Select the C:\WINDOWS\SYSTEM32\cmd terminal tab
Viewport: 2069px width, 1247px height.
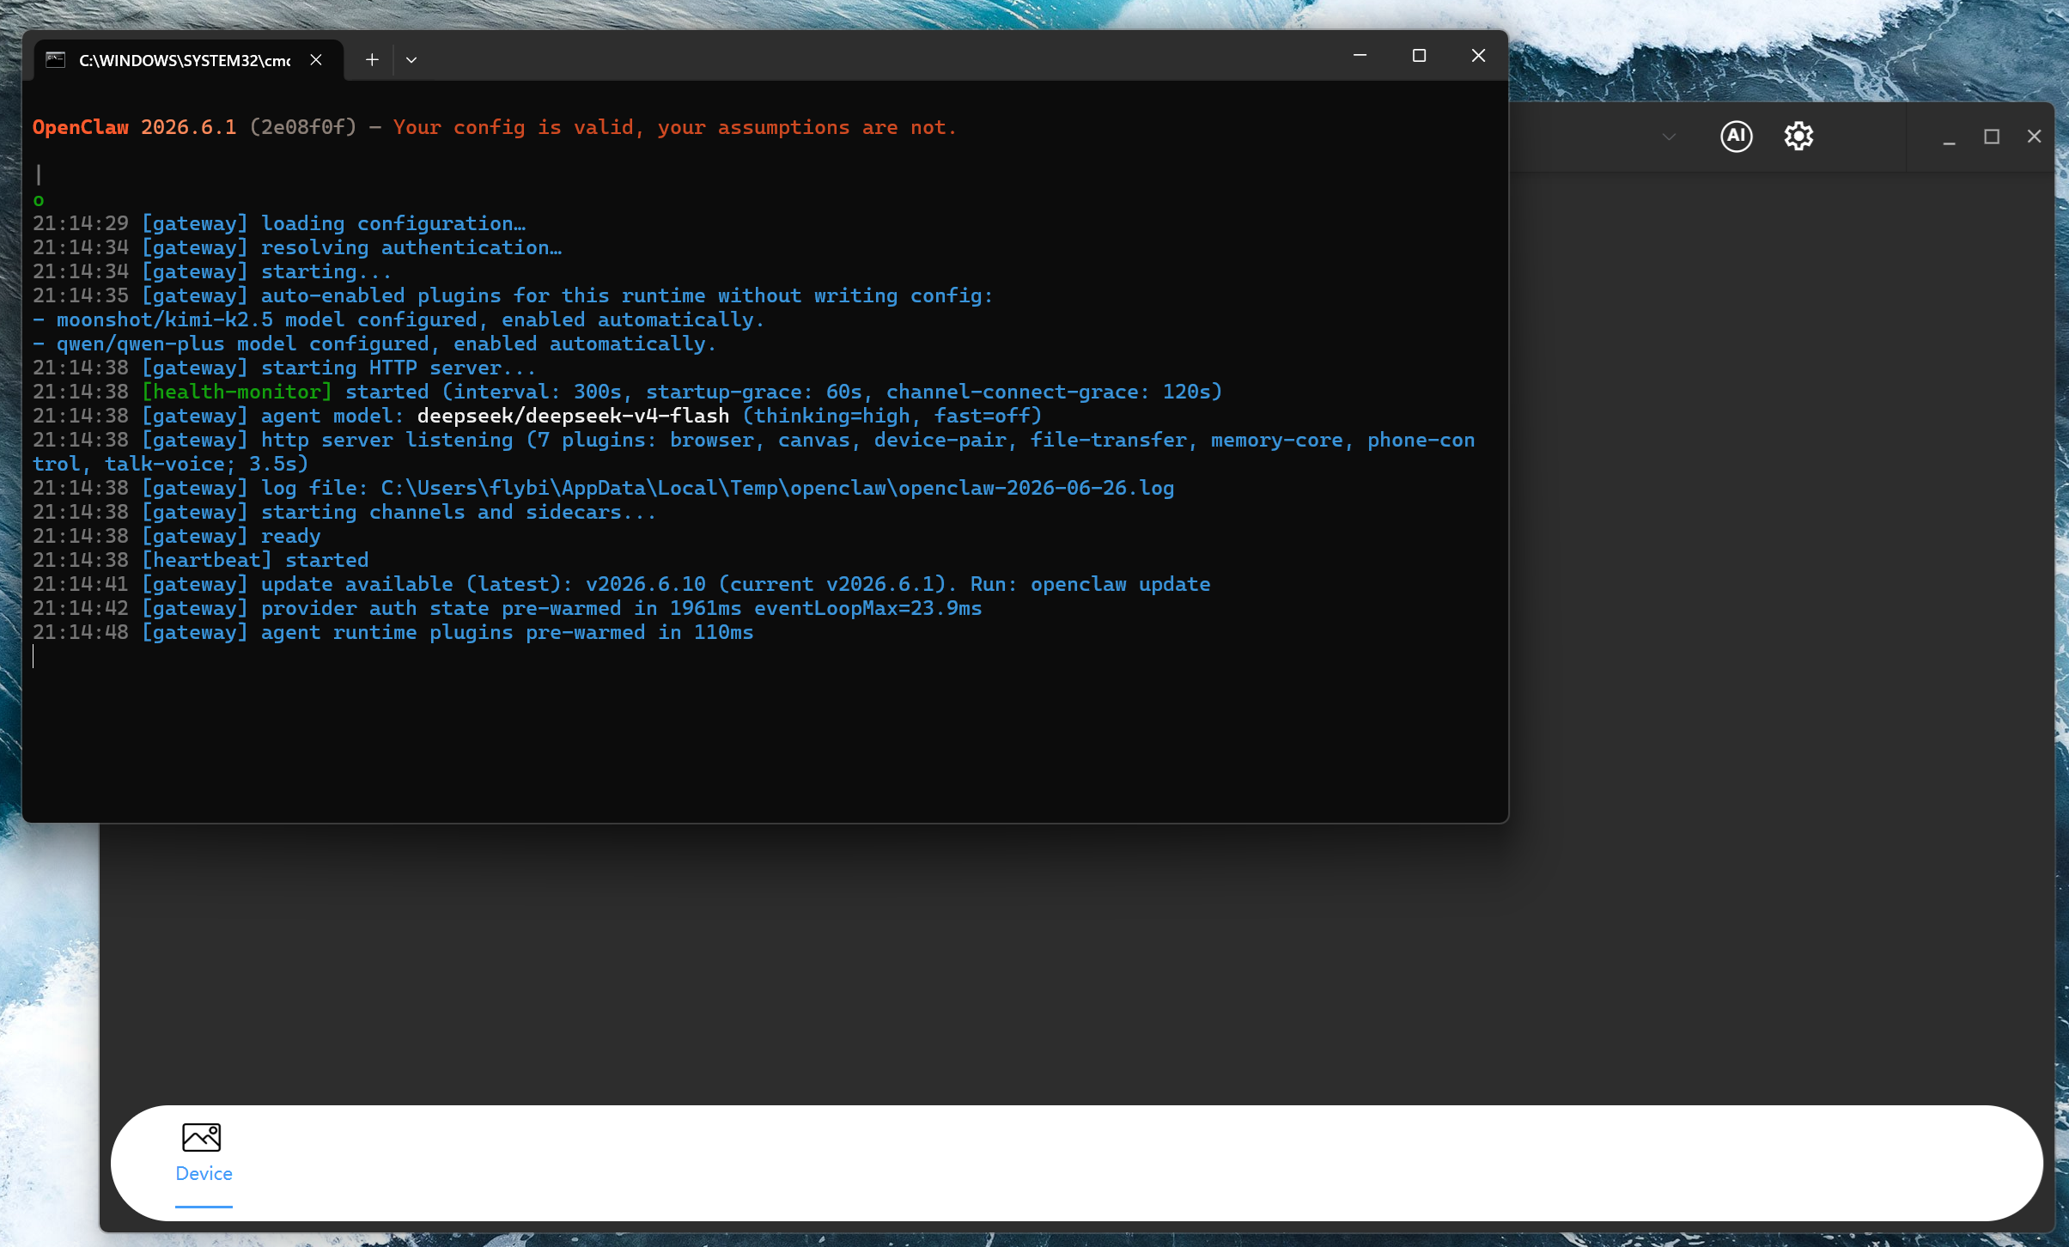pyautogui.click(x=188, y=60)
